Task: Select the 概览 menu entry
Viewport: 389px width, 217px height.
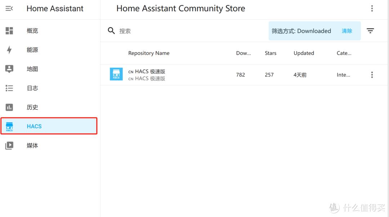Action: (x=32, y=31)
